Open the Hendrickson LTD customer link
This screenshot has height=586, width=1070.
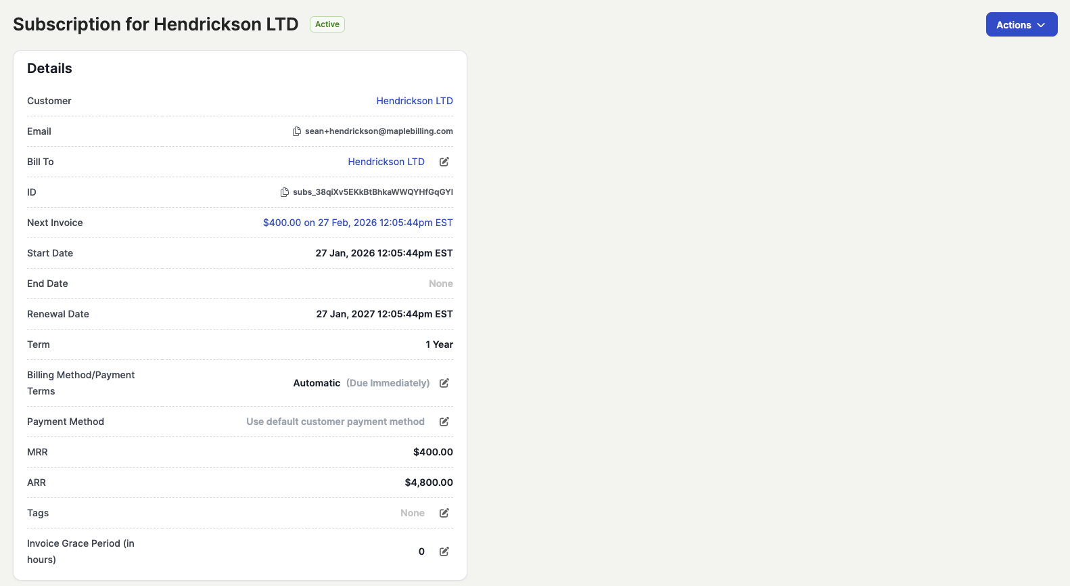point(415,101)
